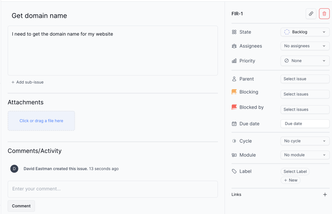
Task: Click the FIR-1 issue identifier
Action: [x=237, y=14]
